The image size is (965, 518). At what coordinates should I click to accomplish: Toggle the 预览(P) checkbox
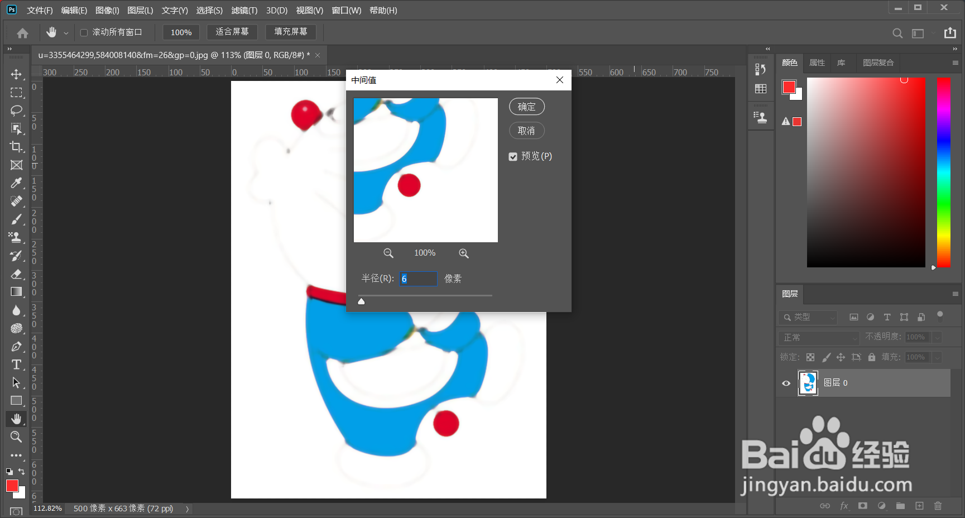(x=513, y=157)
